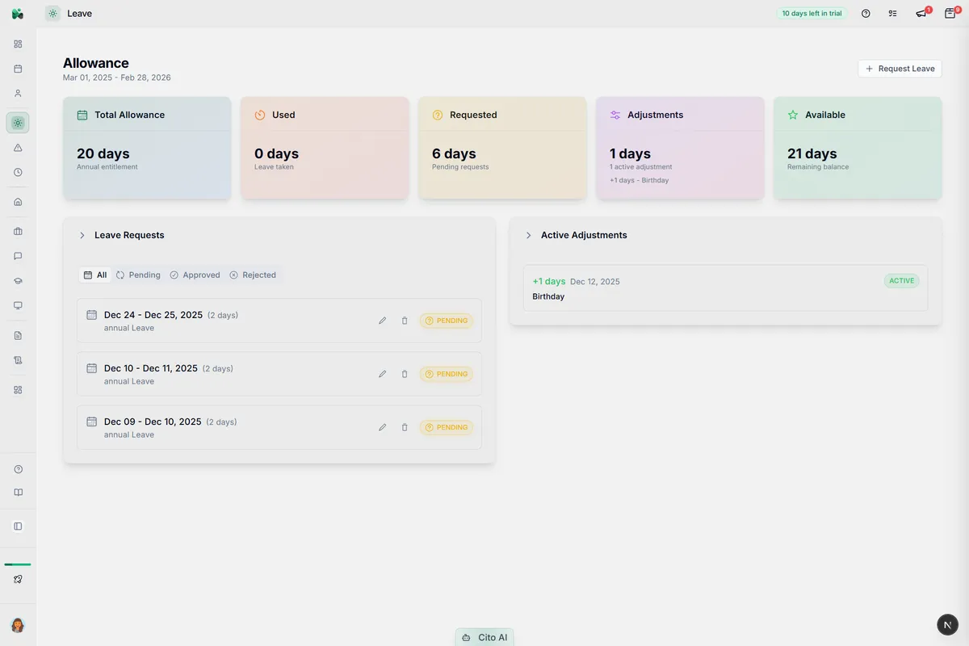Click the 'Dec 24 - Dec 25, 2025' date text
The image size is (969, 646).
click(153, 315)
